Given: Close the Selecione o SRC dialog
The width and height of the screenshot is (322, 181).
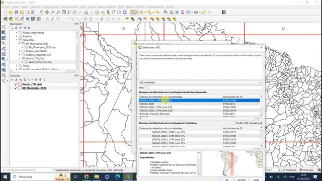Looking at the screenshot, I should pos(261,47).
